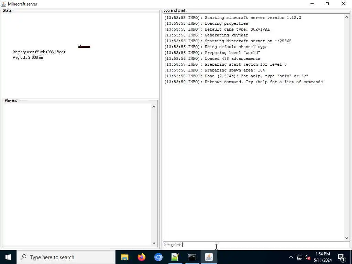Screen dimensions: 352x264
Task: Click the memory usage graph bar in Stats
Action: point(84,46)
